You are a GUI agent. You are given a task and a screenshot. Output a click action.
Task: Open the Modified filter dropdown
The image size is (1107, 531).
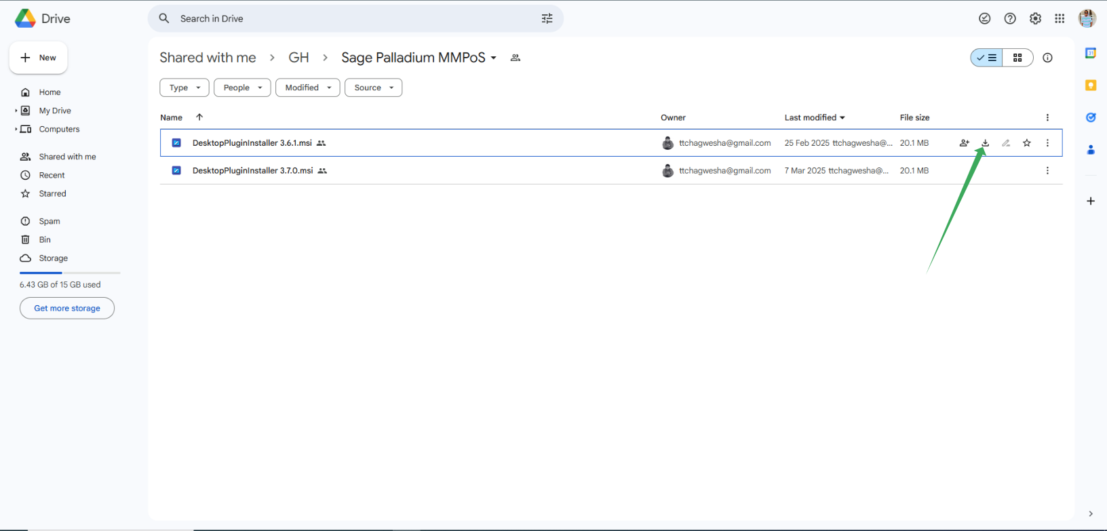[x=307, y=87]
